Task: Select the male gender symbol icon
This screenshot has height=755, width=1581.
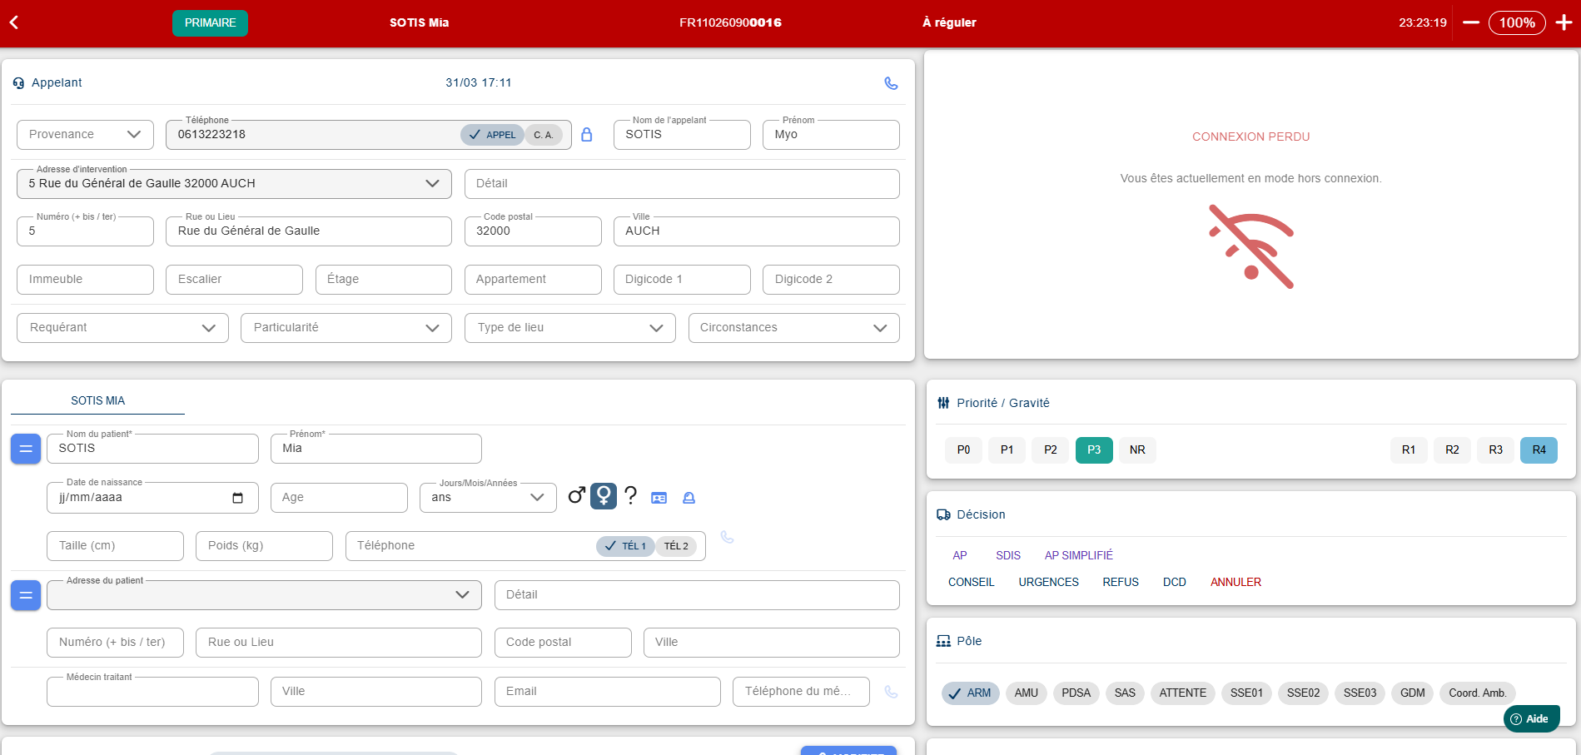Action: tap(576, 496)
